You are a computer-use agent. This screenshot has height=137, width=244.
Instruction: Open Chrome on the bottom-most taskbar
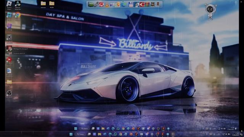coord(120,134)
